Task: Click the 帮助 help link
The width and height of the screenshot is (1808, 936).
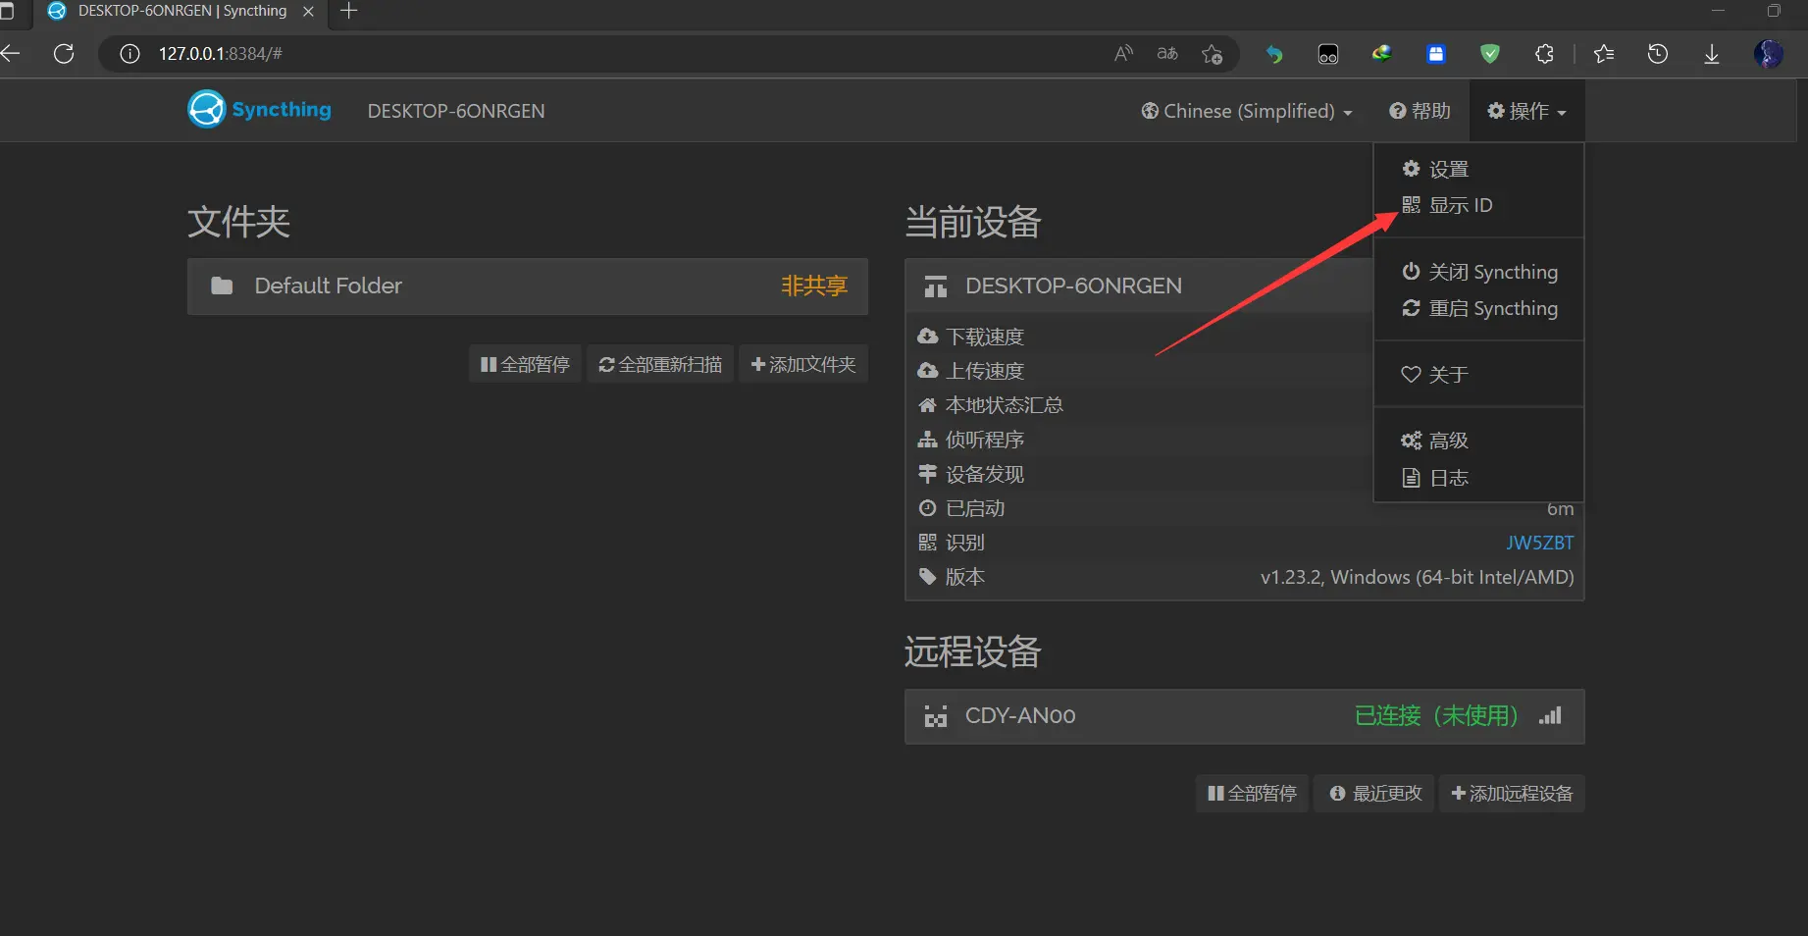Action: tap(1420, 111)
